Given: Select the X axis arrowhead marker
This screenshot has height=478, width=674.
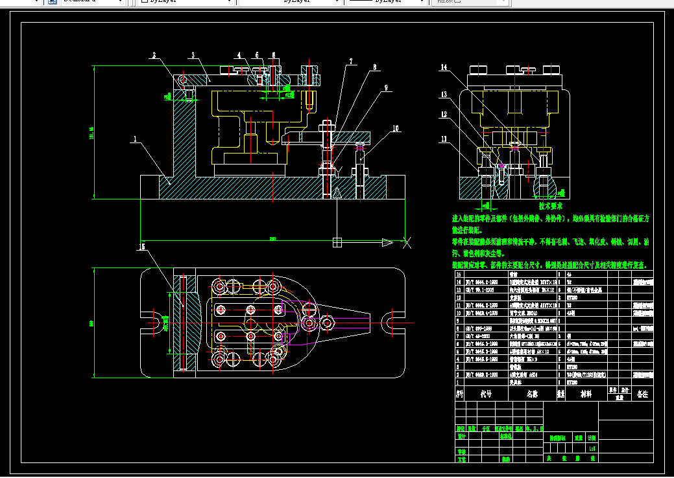Looking at the screenshot, I should point(387,242).
